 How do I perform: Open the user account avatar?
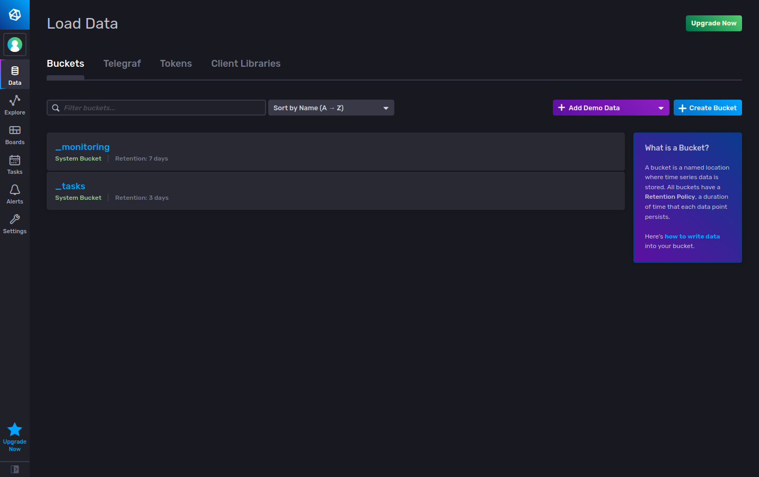click(15, 45)
